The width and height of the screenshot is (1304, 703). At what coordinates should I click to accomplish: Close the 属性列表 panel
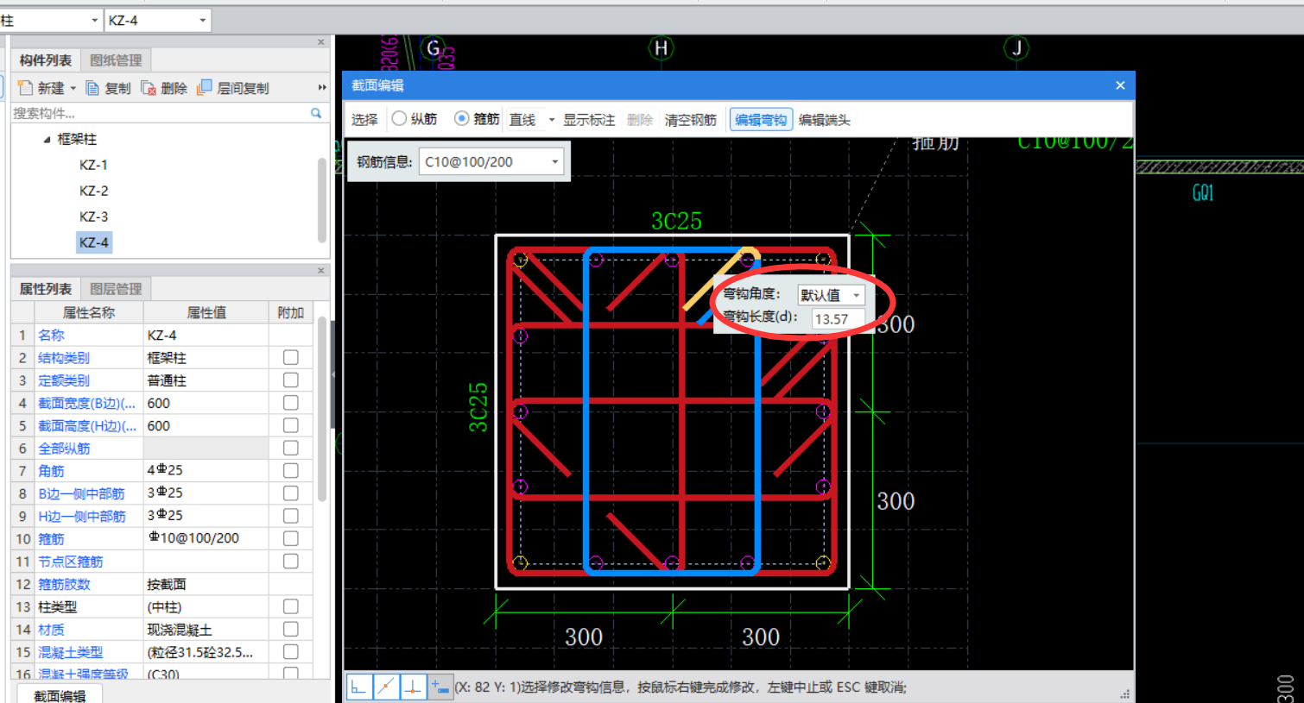[x=321, y=271]
